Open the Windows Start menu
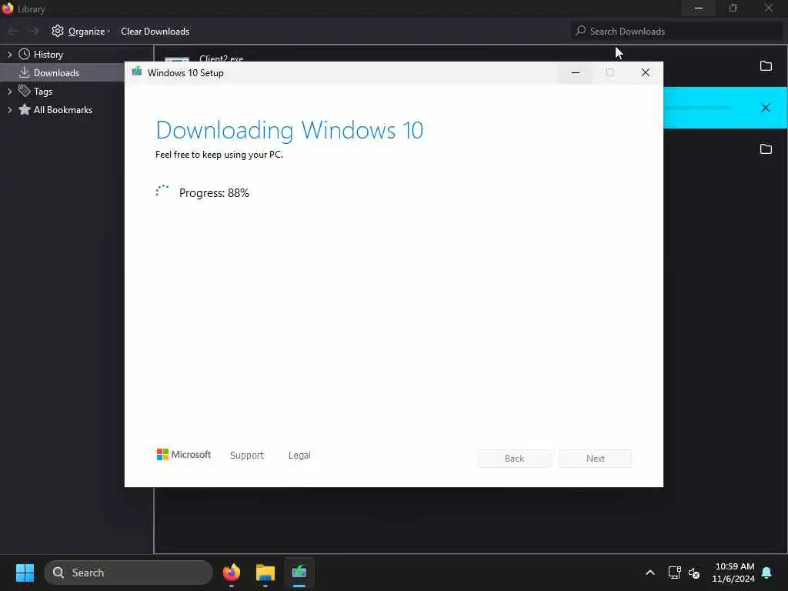The height and width of the screenshot is (591, 788). point(25,573)
